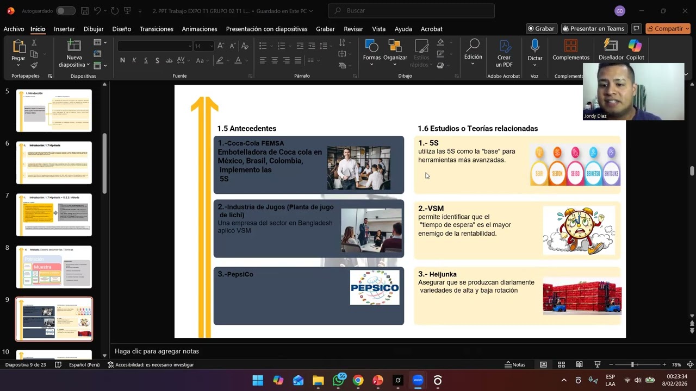Open the text highlight color picker

pos(220,60)
